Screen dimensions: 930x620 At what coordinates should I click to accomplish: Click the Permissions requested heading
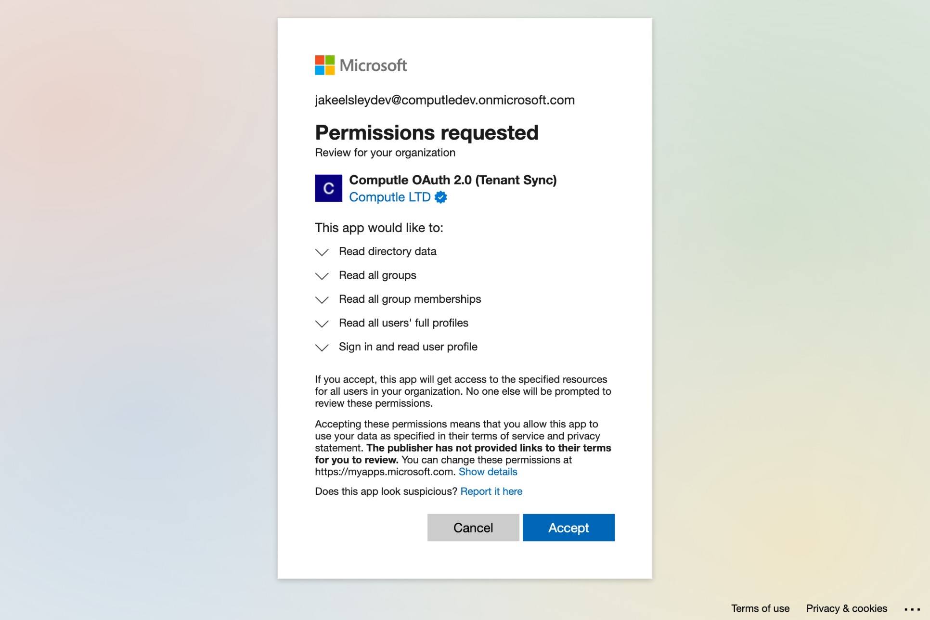[x=426, y=133]
